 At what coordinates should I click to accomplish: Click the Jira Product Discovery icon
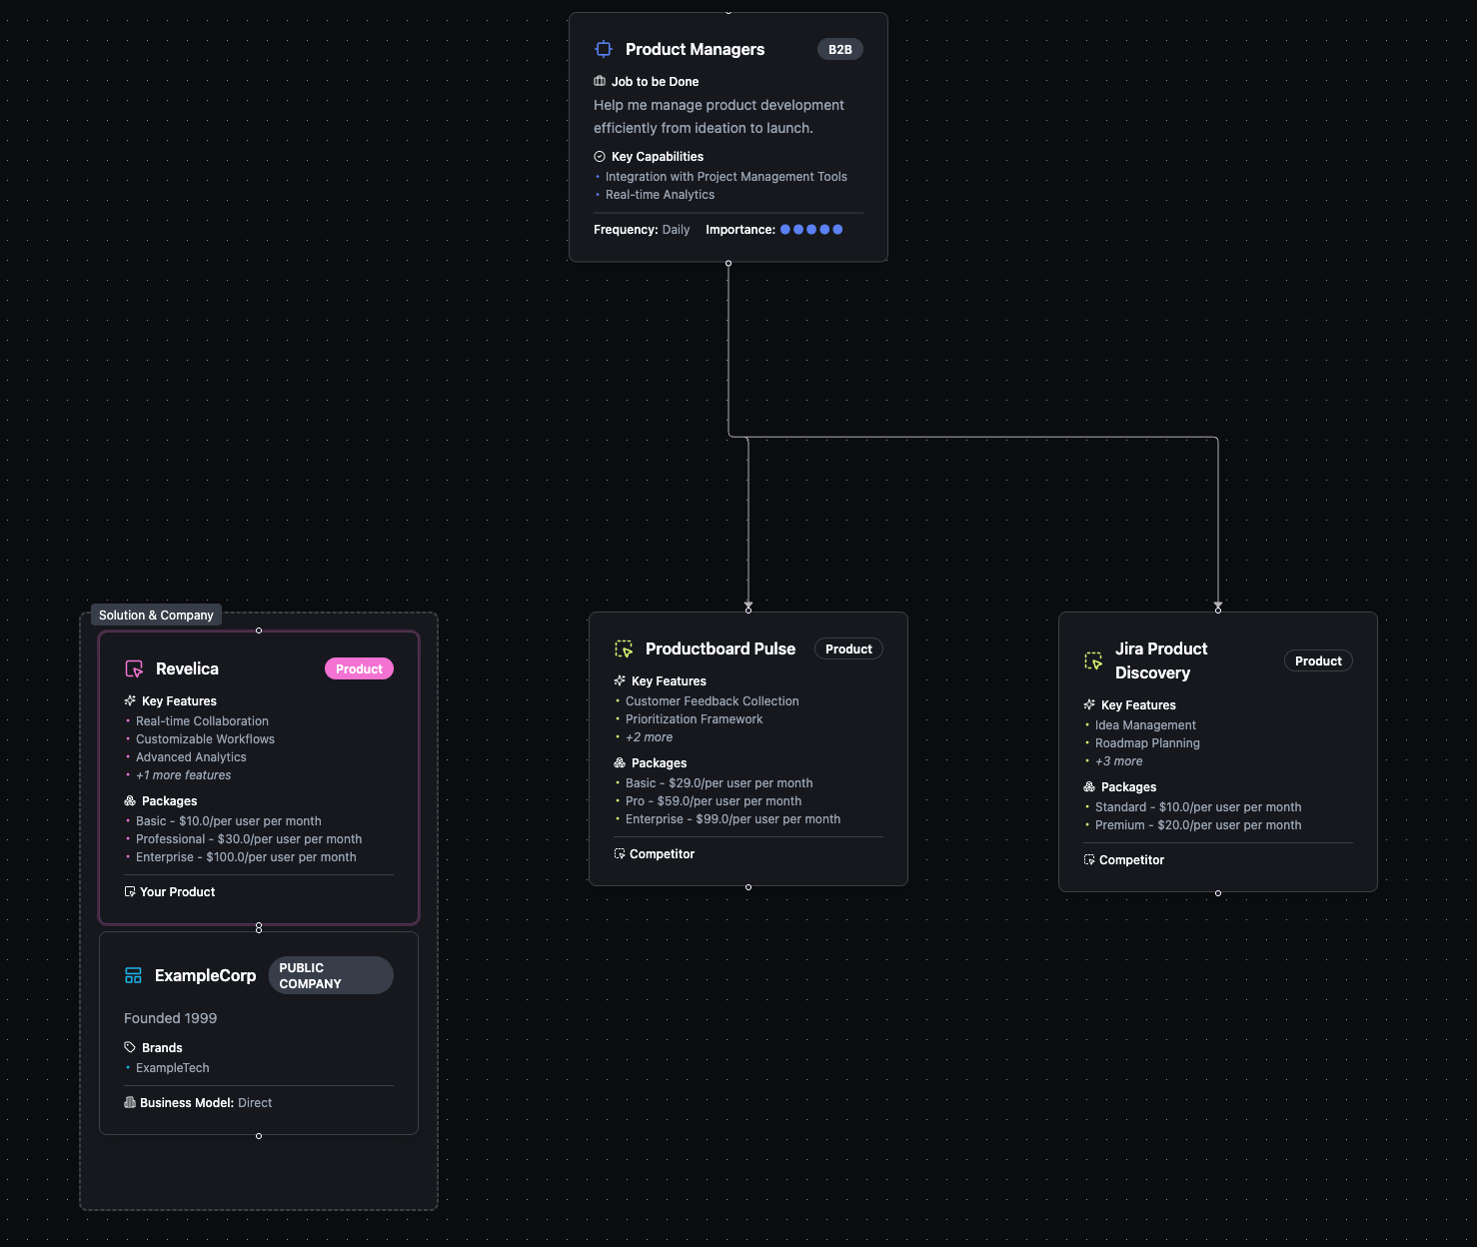tap(1093, 661)
